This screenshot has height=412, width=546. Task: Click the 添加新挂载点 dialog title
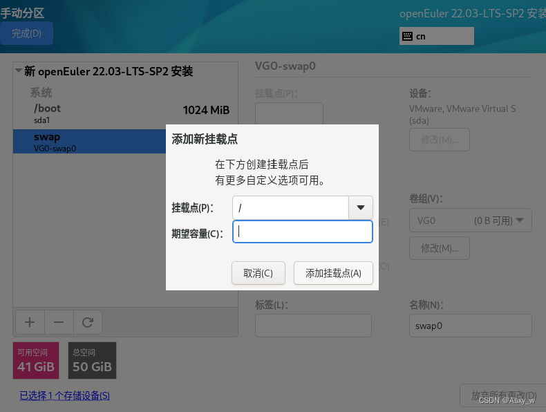pos(205,139)
